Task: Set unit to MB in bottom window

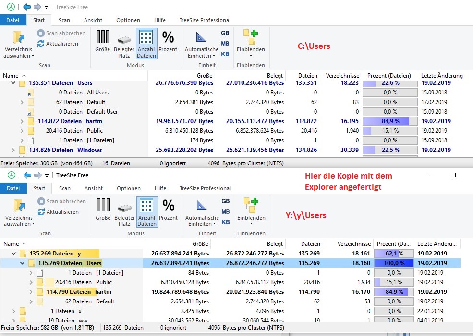Action: pos(226,212)
